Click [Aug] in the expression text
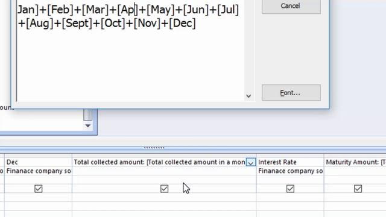The width and height of the screenshot is (386, 217). pyautogui.click(x=40, y=24)
